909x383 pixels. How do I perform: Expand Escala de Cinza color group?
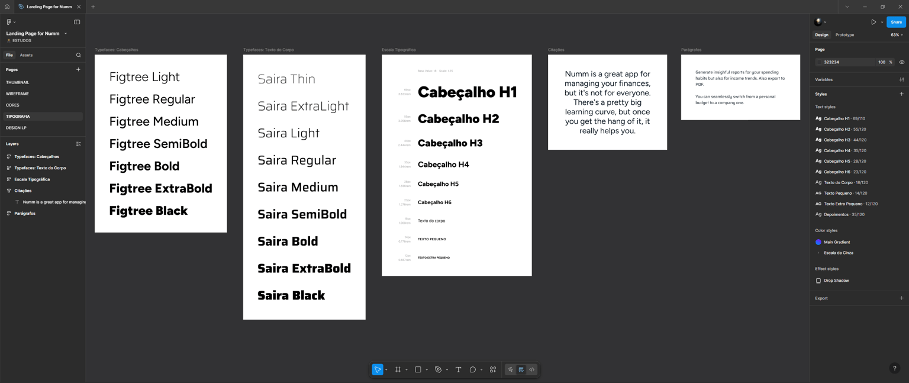click(818, 253)
